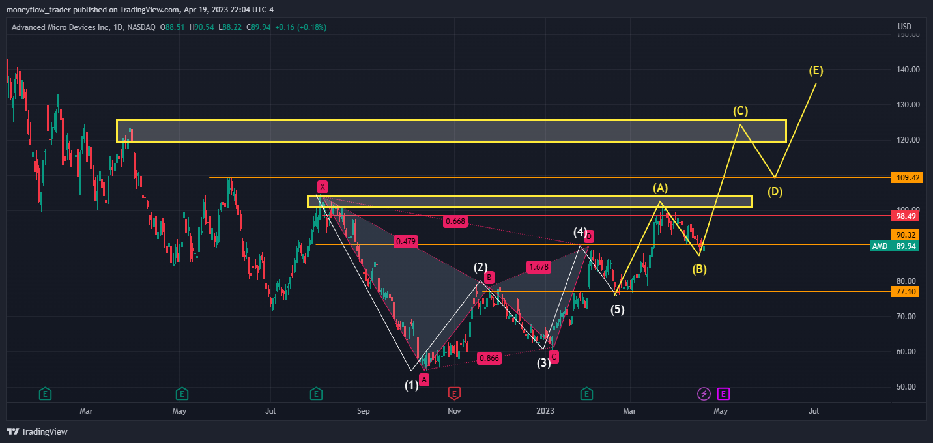Click the white (3) wave label
Image resolution: width=933 pixels, height=443 pixels.
click(544, 363)
